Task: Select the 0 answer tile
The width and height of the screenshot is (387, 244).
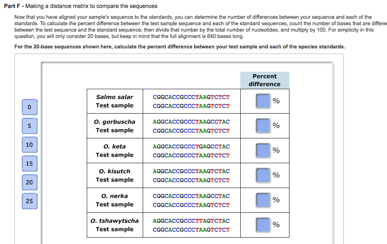Action: pos(29,107)
